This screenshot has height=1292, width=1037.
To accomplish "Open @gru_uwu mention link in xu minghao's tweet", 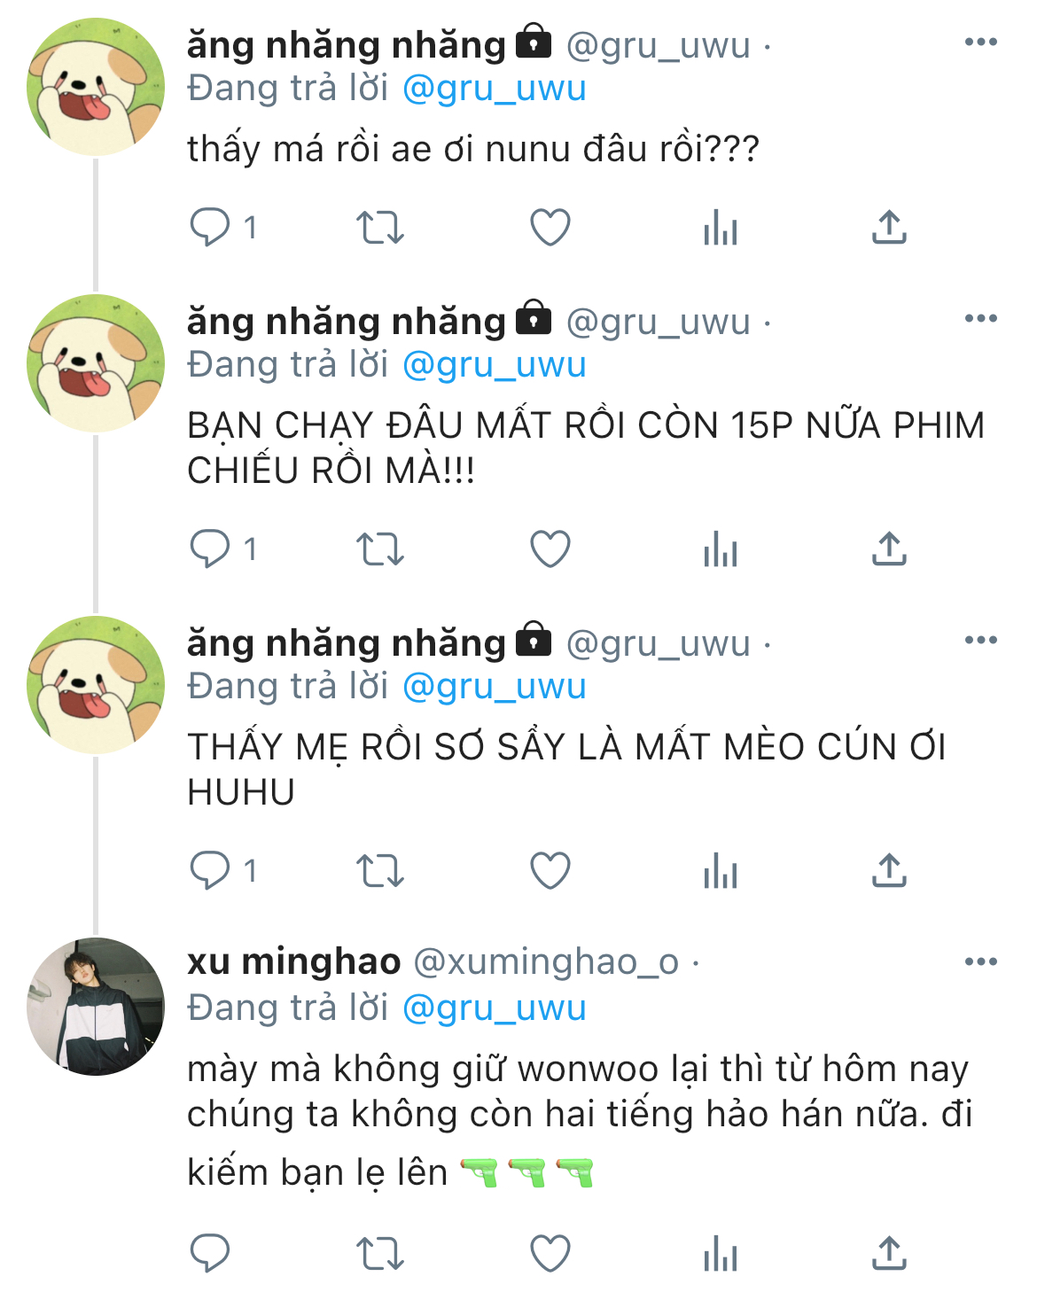I will click(x=495, y=1008).
